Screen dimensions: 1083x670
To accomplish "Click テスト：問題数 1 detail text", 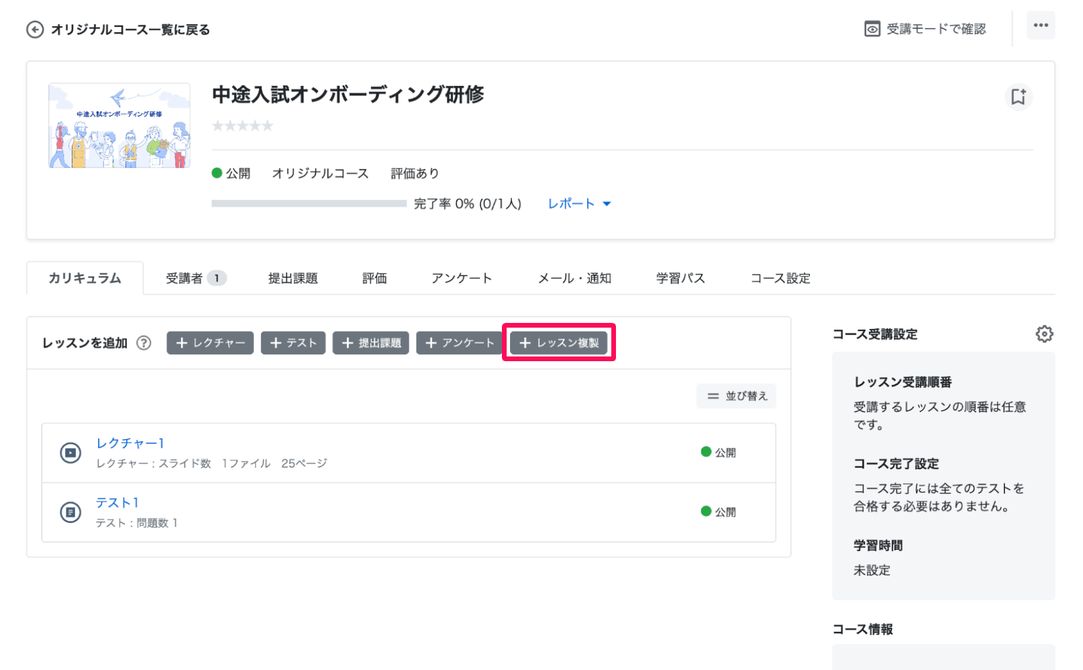I will pos(137,523).
